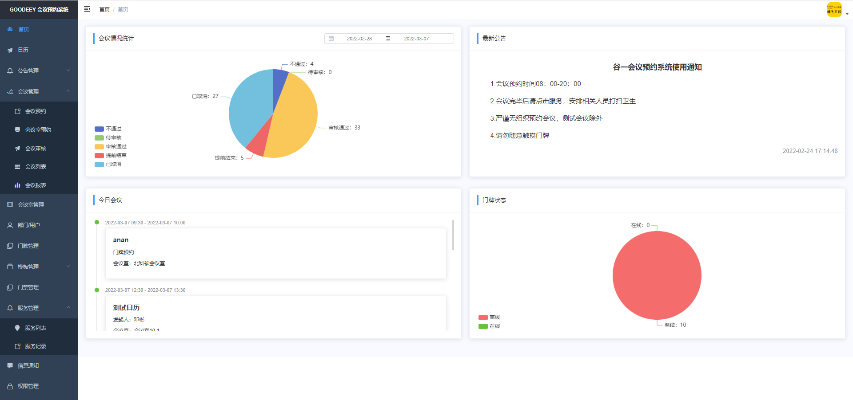Click the calendar icon in date range picker
The height and width of the screenshot is (400, 853).
[331, 39]
